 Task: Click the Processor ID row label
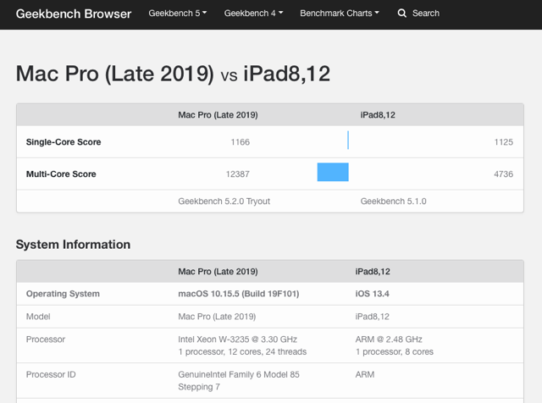click(x=51, y=375)
